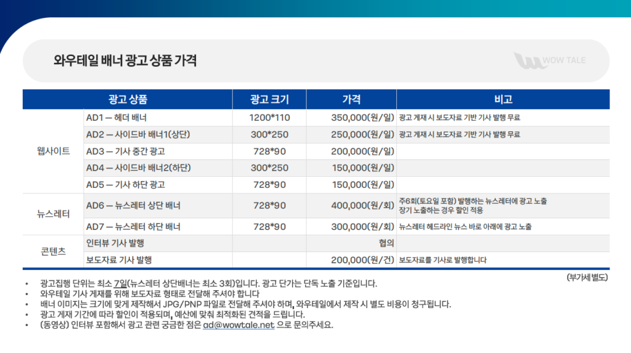Select the AD5 price '150,000(원/일)'
The image size is (631, 353).
362,185
